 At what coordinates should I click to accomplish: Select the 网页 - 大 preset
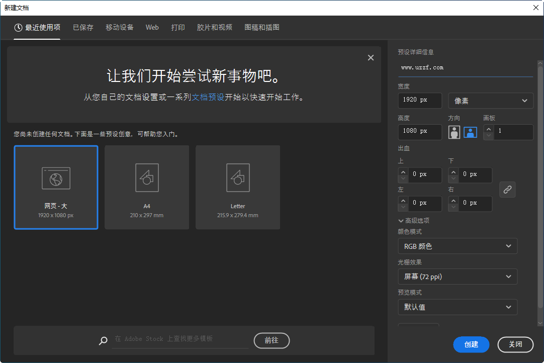tap(56, 187)
